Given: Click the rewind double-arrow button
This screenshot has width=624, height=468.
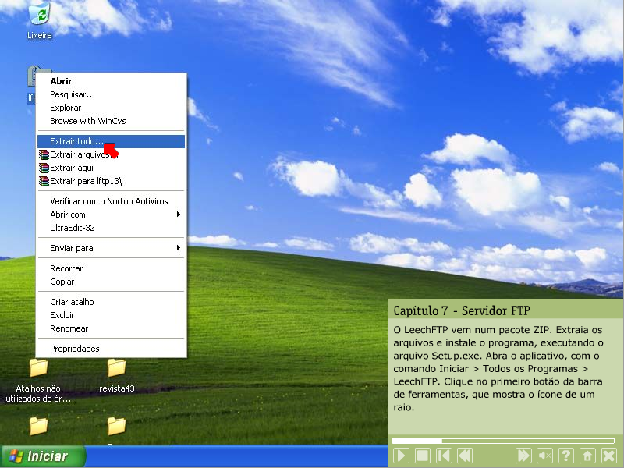Looking at the screenshot, I should pos(464,456).
